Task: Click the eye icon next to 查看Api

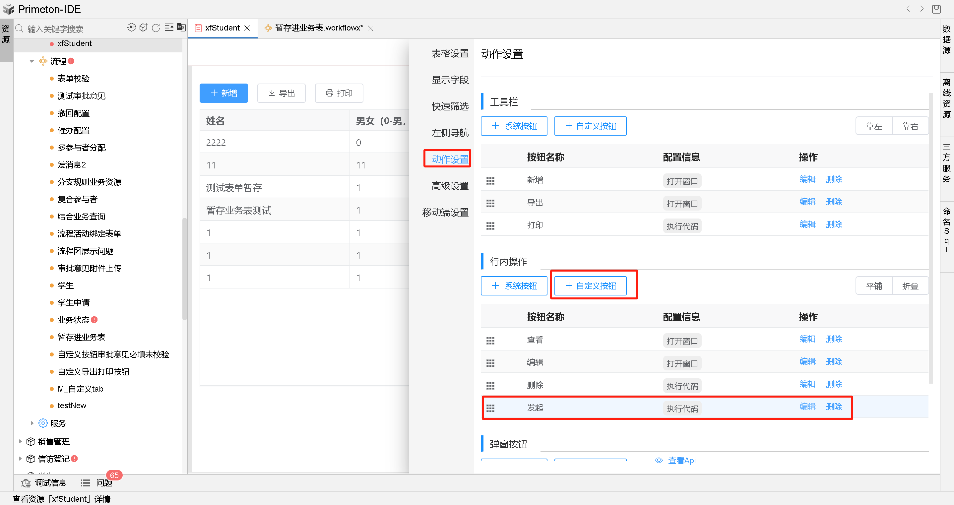Action: pyautogui.click(x=659, y=460)
